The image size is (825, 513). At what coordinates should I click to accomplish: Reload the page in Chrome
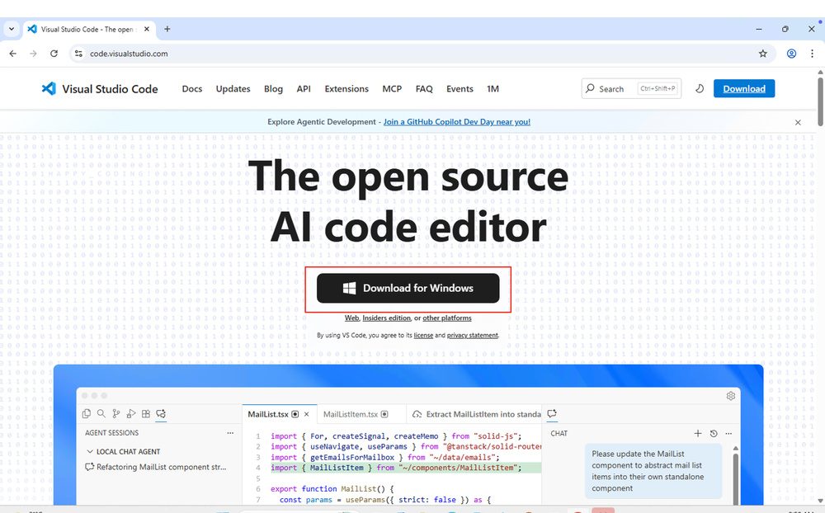(54, 54)
